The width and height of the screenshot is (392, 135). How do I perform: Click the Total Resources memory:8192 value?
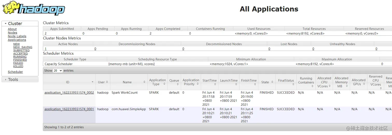point(305,33)
